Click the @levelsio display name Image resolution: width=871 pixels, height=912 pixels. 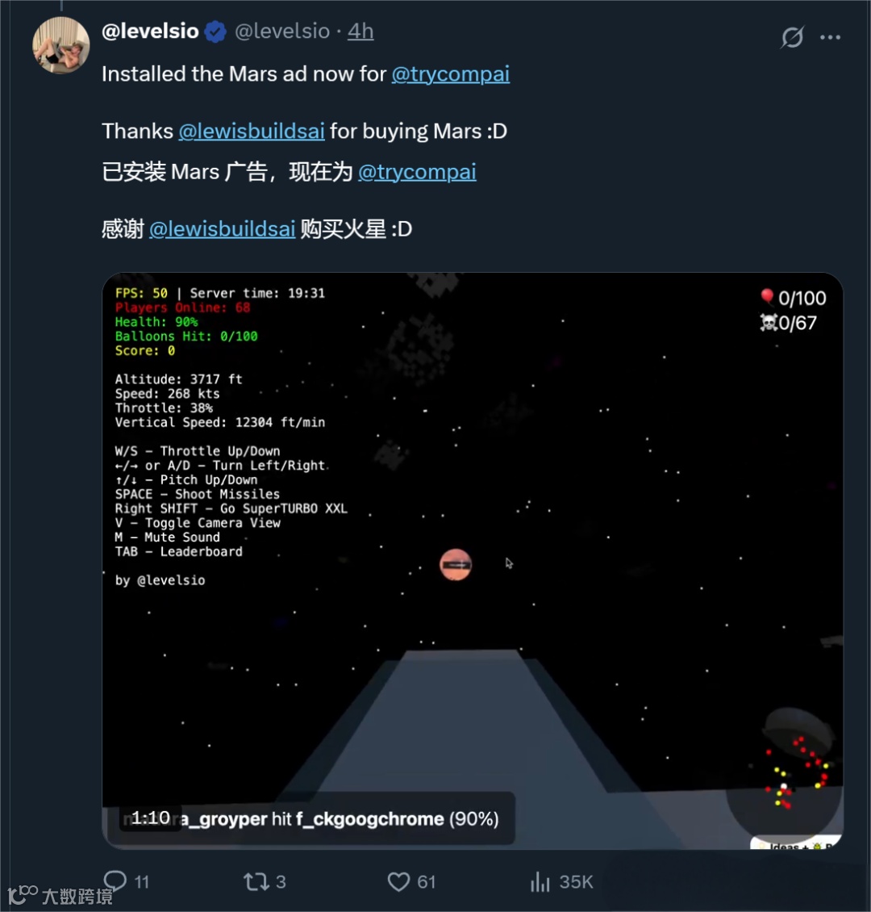point(151,31)
